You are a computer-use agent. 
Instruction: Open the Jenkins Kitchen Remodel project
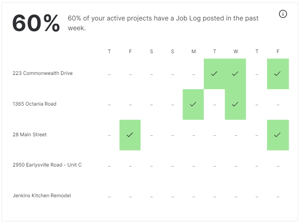42,196
